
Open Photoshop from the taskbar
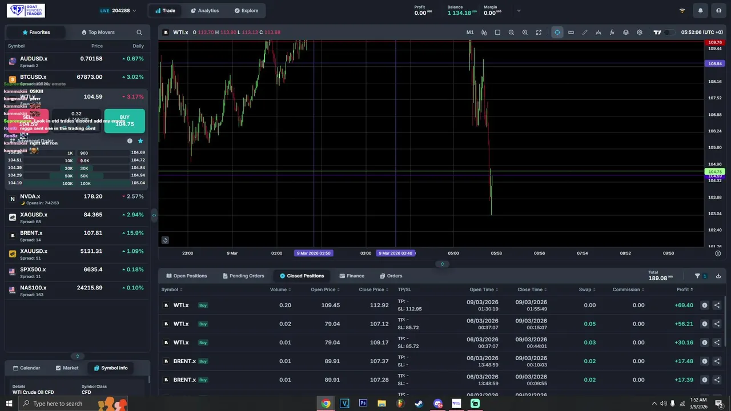pyautogui.click(x=363, y=404)
